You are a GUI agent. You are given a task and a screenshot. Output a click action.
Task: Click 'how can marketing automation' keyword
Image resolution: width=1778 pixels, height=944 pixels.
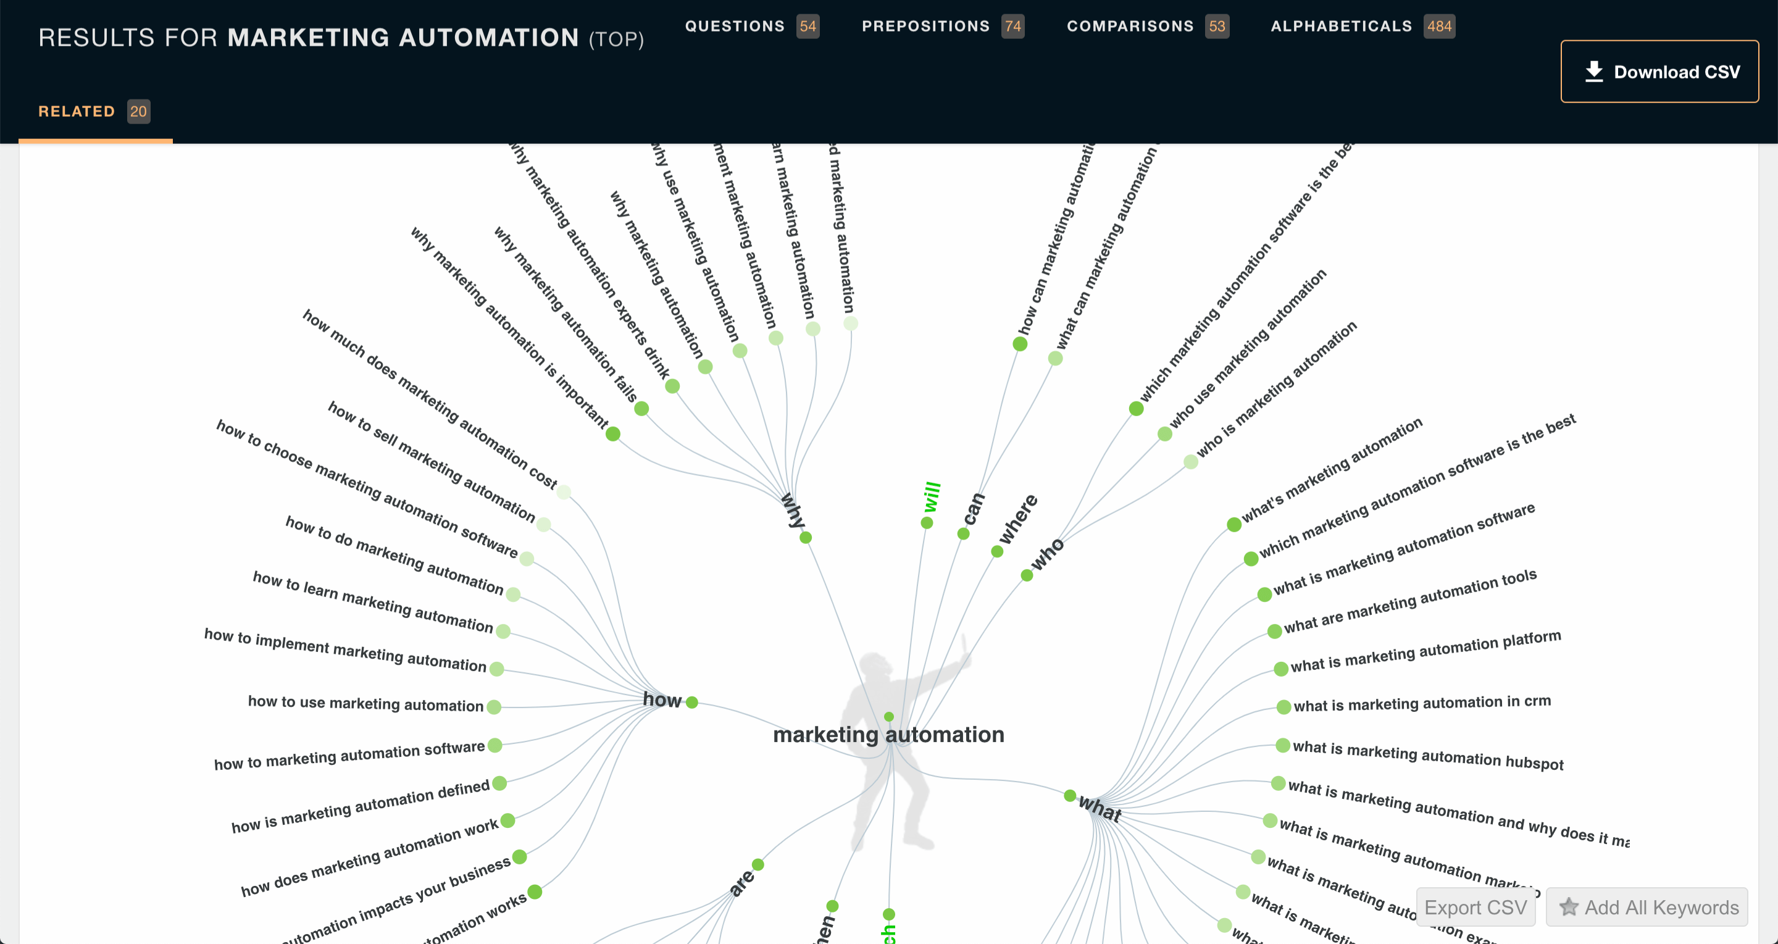1056,240
